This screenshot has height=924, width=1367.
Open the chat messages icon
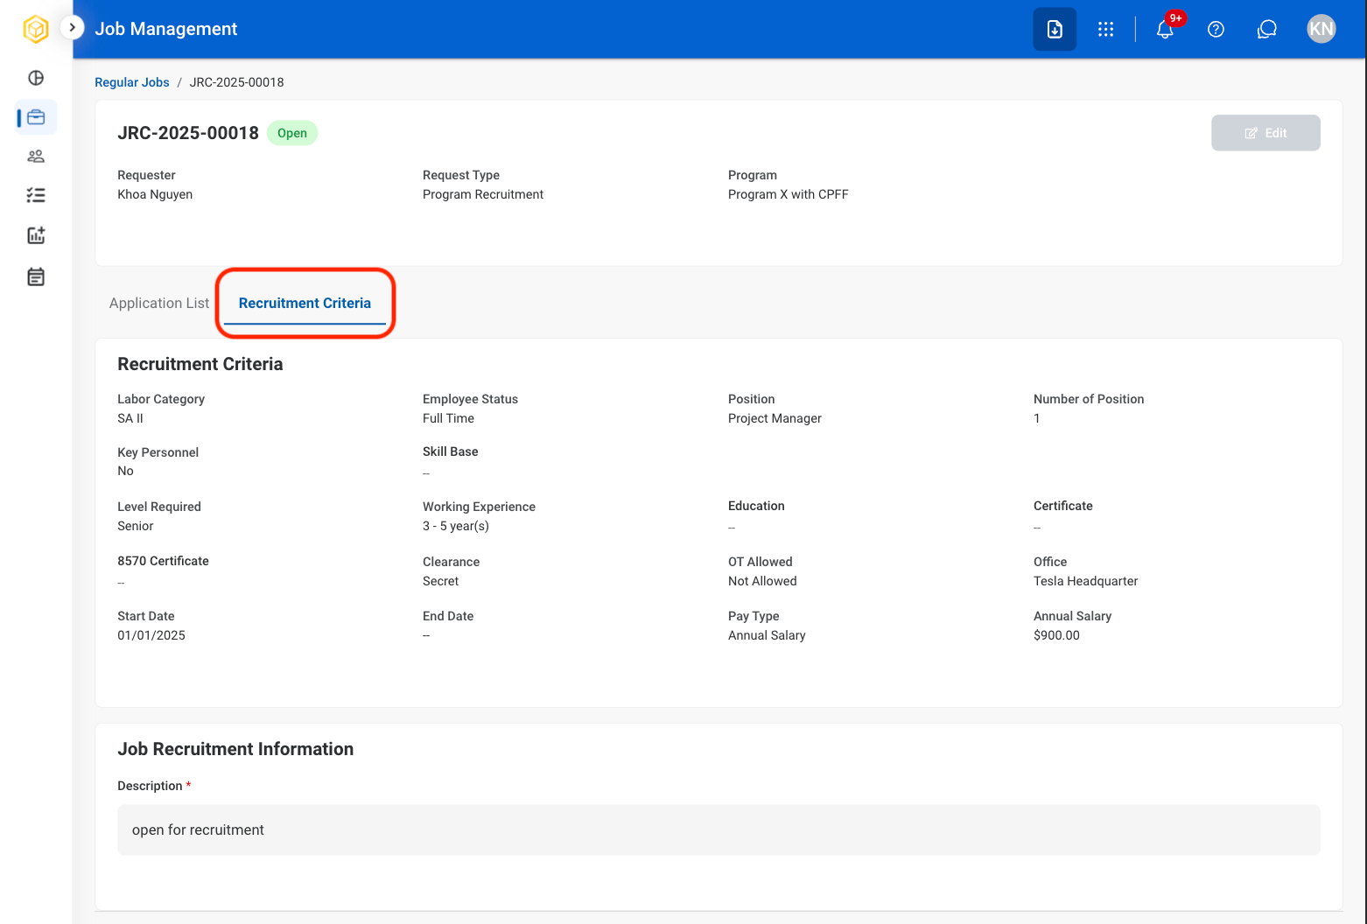pyautogui.click(x=1267, y=29)
